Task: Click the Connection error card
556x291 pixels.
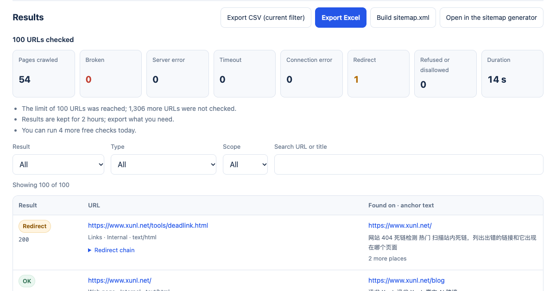Action: pyautogui.click(x=312, y=73)
